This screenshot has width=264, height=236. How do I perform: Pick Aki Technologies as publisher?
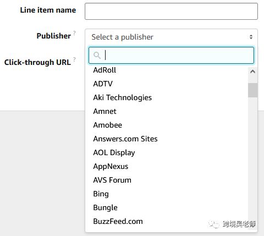tap(167, 97)
